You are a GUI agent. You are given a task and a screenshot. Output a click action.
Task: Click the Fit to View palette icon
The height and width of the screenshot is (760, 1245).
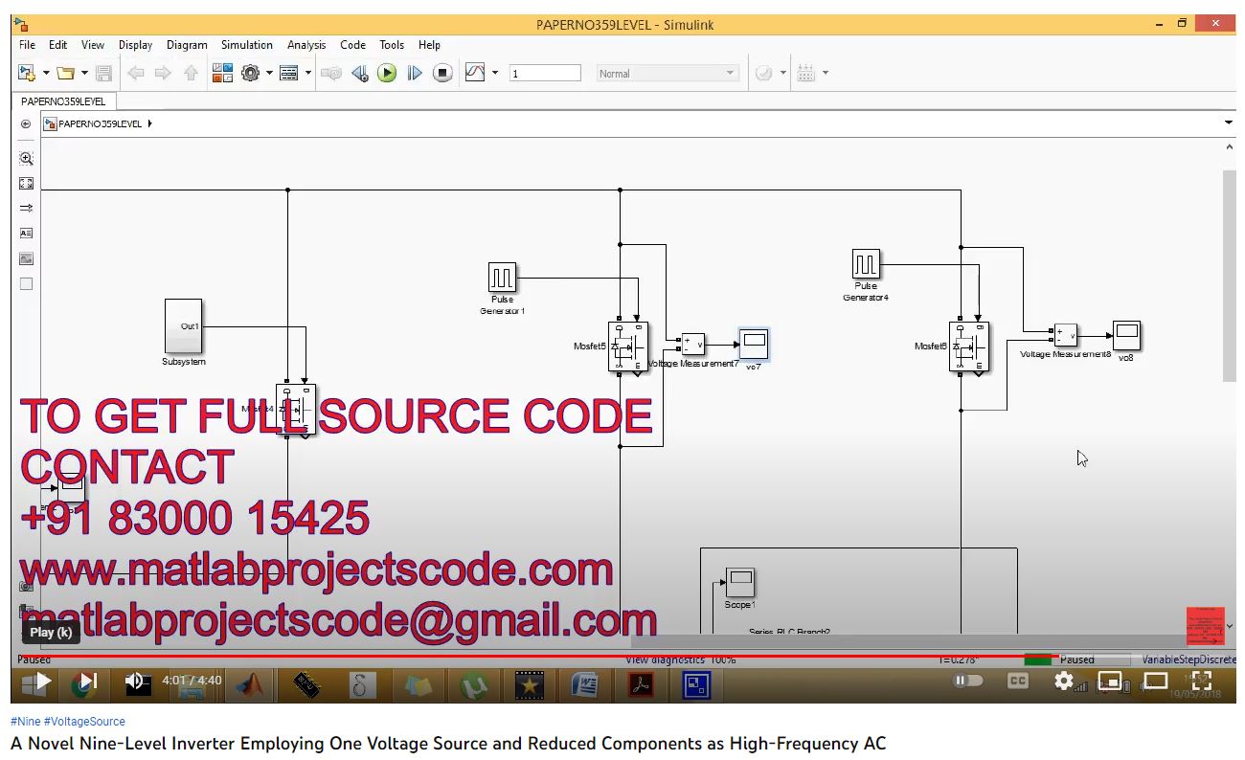26,184
